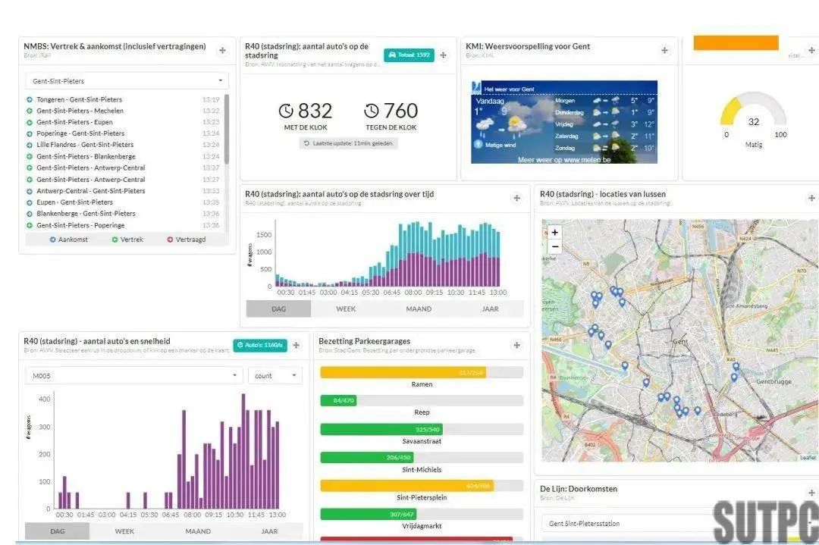This screenshot has height=545, width=819.
Task: Click move icon on Bezetting Parkeergarages widget
Action: (516, 345)
